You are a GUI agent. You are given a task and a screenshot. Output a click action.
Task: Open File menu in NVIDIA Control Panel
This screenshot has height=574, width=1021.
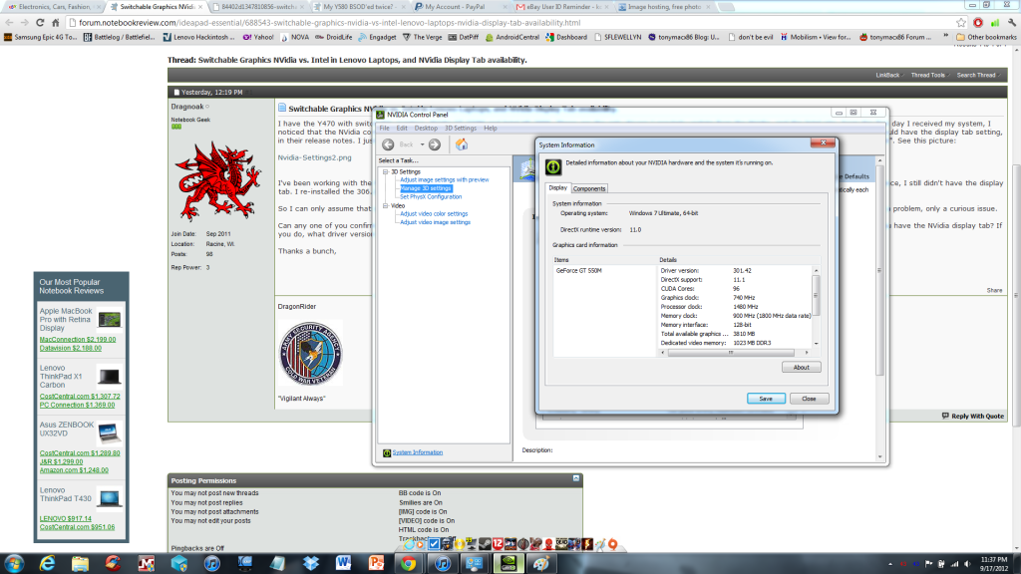tap(384, 129)
